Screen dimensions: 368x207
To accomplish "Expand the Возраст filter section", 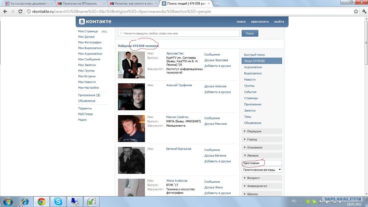I will pyautogui.click(x=262, y=178).
